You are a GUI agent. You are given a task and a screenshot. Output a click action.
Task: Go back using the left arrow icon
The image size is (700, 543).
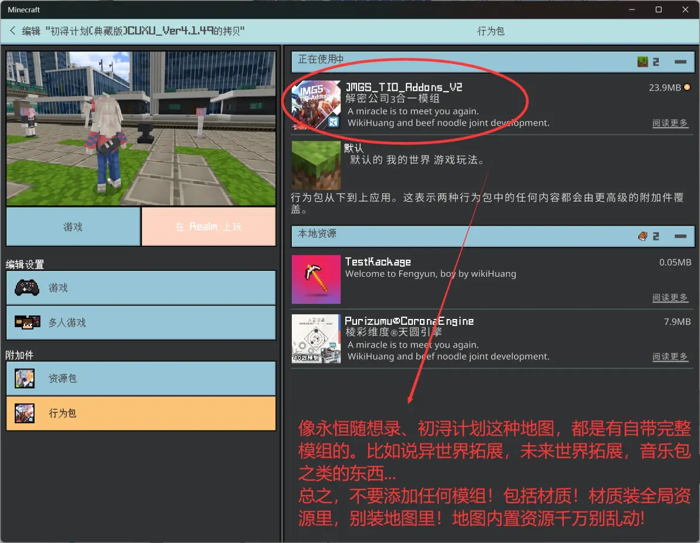[x=12, y=30]
